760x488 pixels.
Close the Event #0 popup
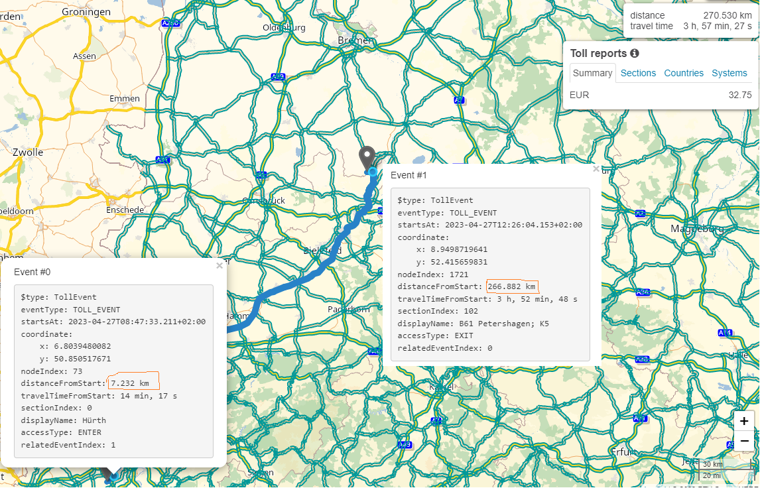click(220, 266)
